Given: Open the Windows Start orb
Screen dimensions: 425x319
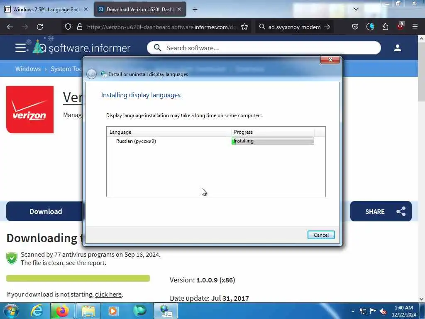Looking at the screenshot, I should click(11, 311).
